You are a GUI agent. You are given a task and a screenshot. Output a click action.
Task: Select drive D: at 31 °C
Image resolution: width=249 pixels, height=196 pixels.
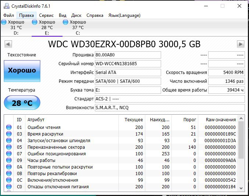16,27
